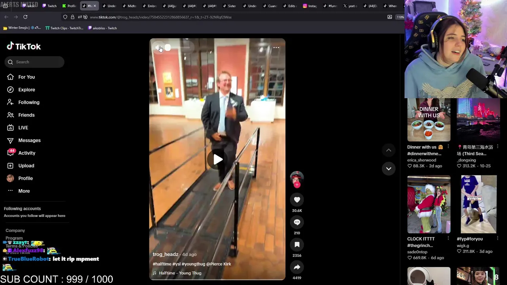This screenshot has width=507, height=285.
Task: Open the Friends section
Action: point(21,115)
